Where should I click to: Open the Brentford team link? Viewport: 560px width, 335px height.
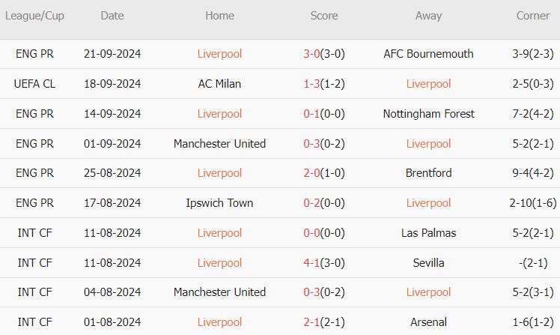(428, 173)
